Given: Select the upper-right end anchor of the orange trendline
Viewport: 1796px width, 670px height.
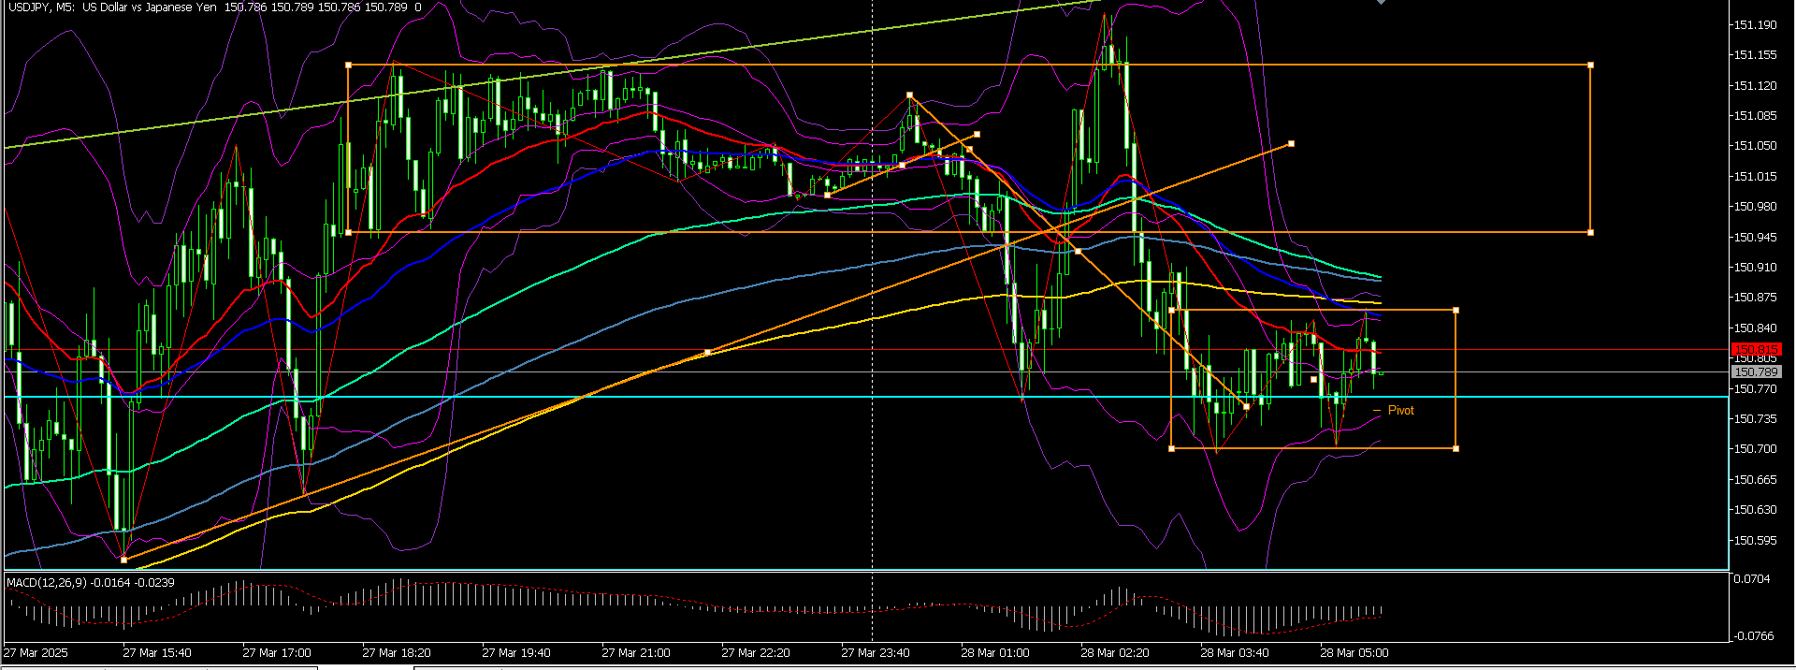Looking at the screenshot, I should 1291,144.
